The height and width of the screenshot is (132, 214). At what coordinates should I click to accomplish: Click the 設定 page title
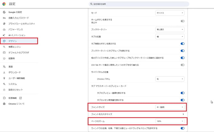pyautogui.click(x=12, y=4)
